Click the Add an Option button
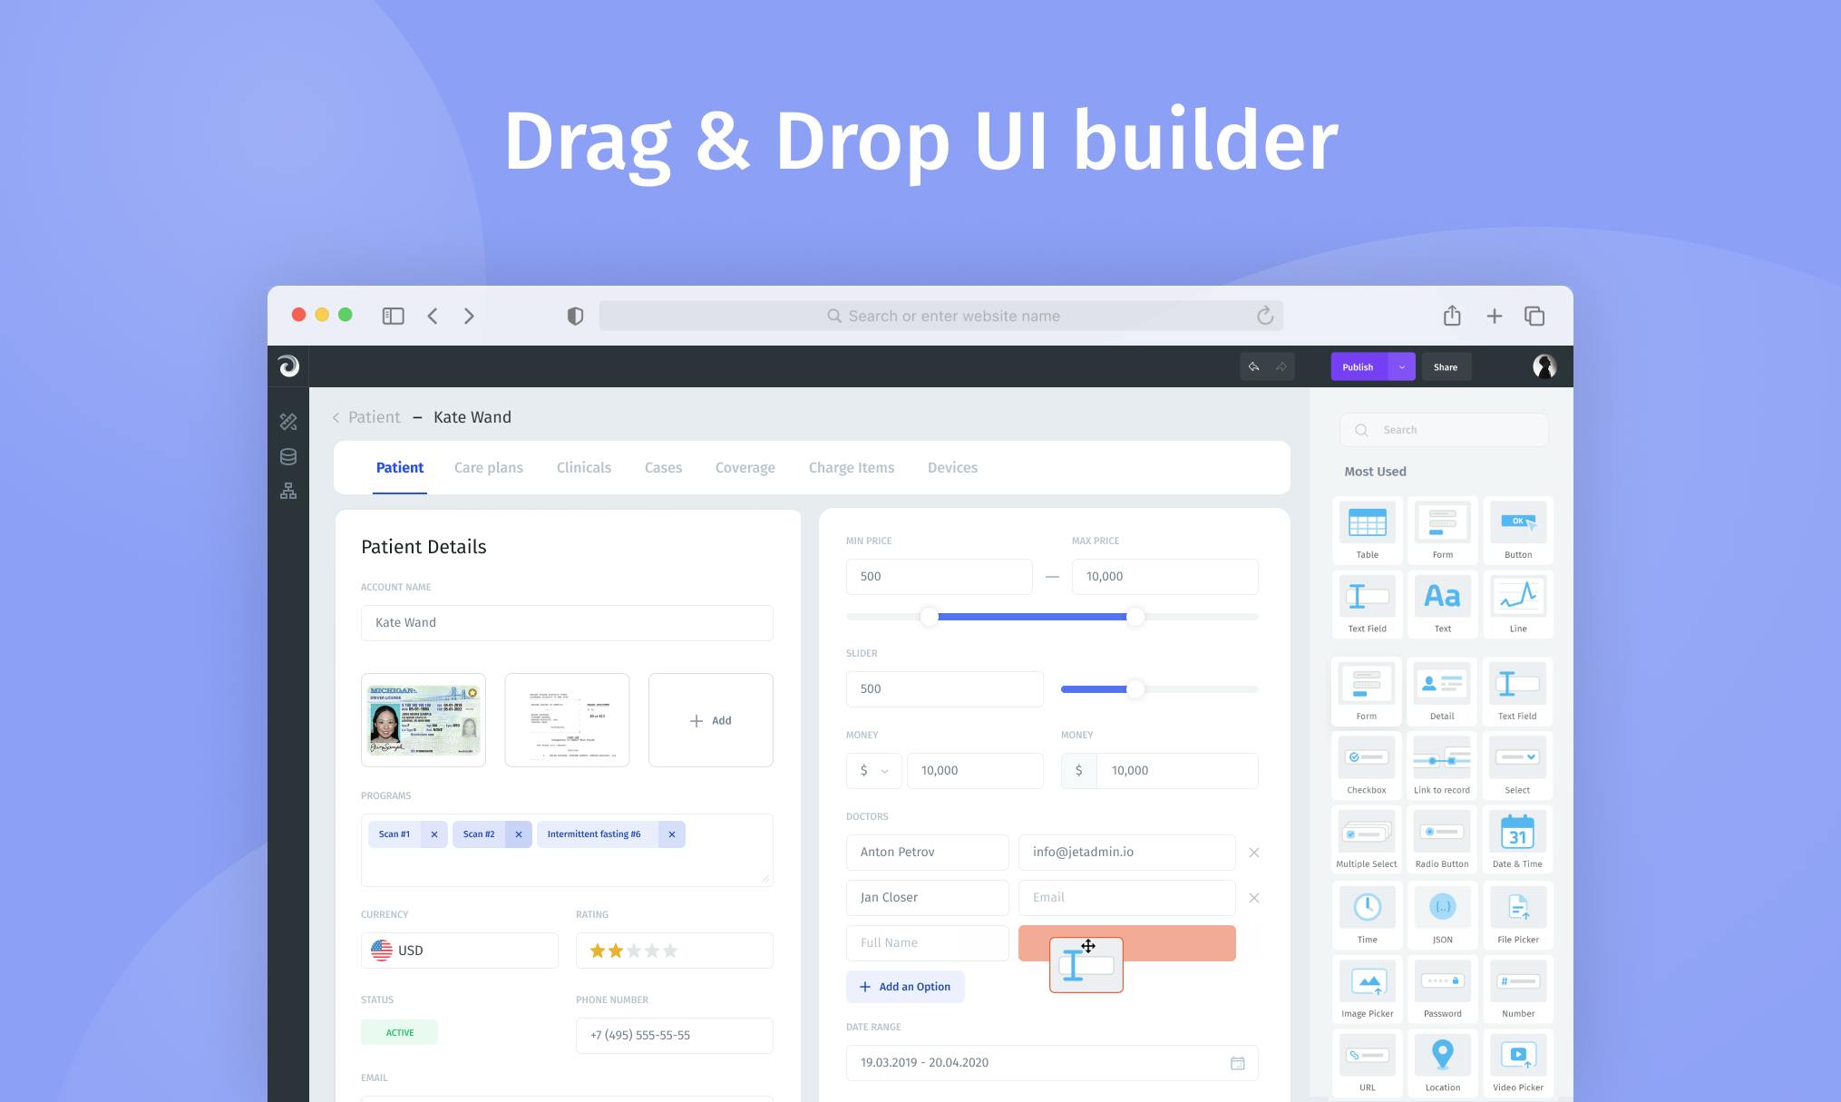 [905, 987]
